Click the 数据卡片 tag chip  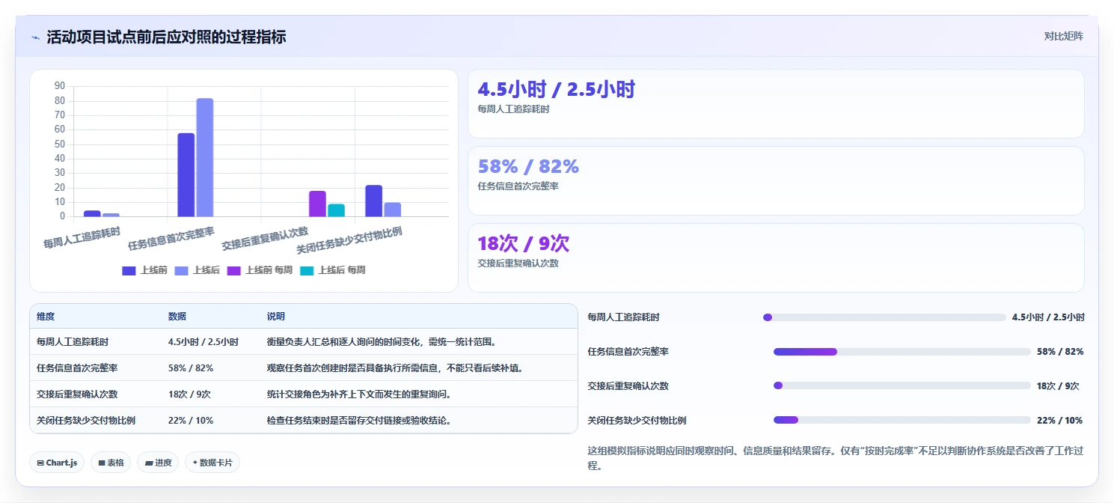pos(212,463)
